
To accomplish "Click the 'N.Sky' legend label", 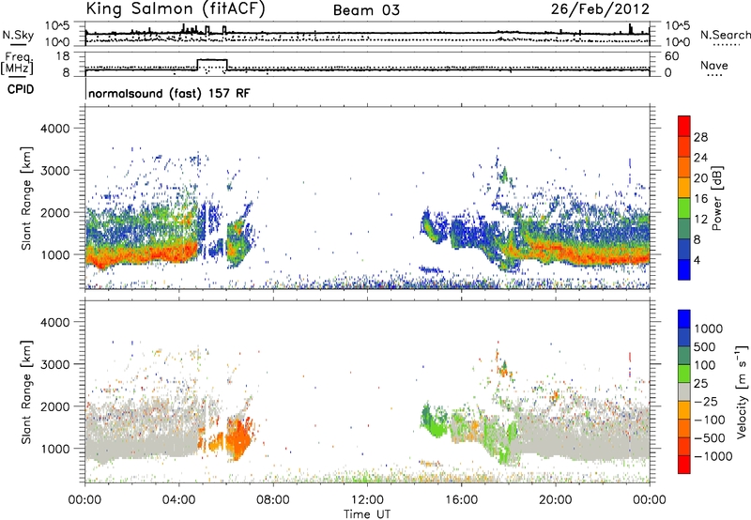I will click(18, 35).
